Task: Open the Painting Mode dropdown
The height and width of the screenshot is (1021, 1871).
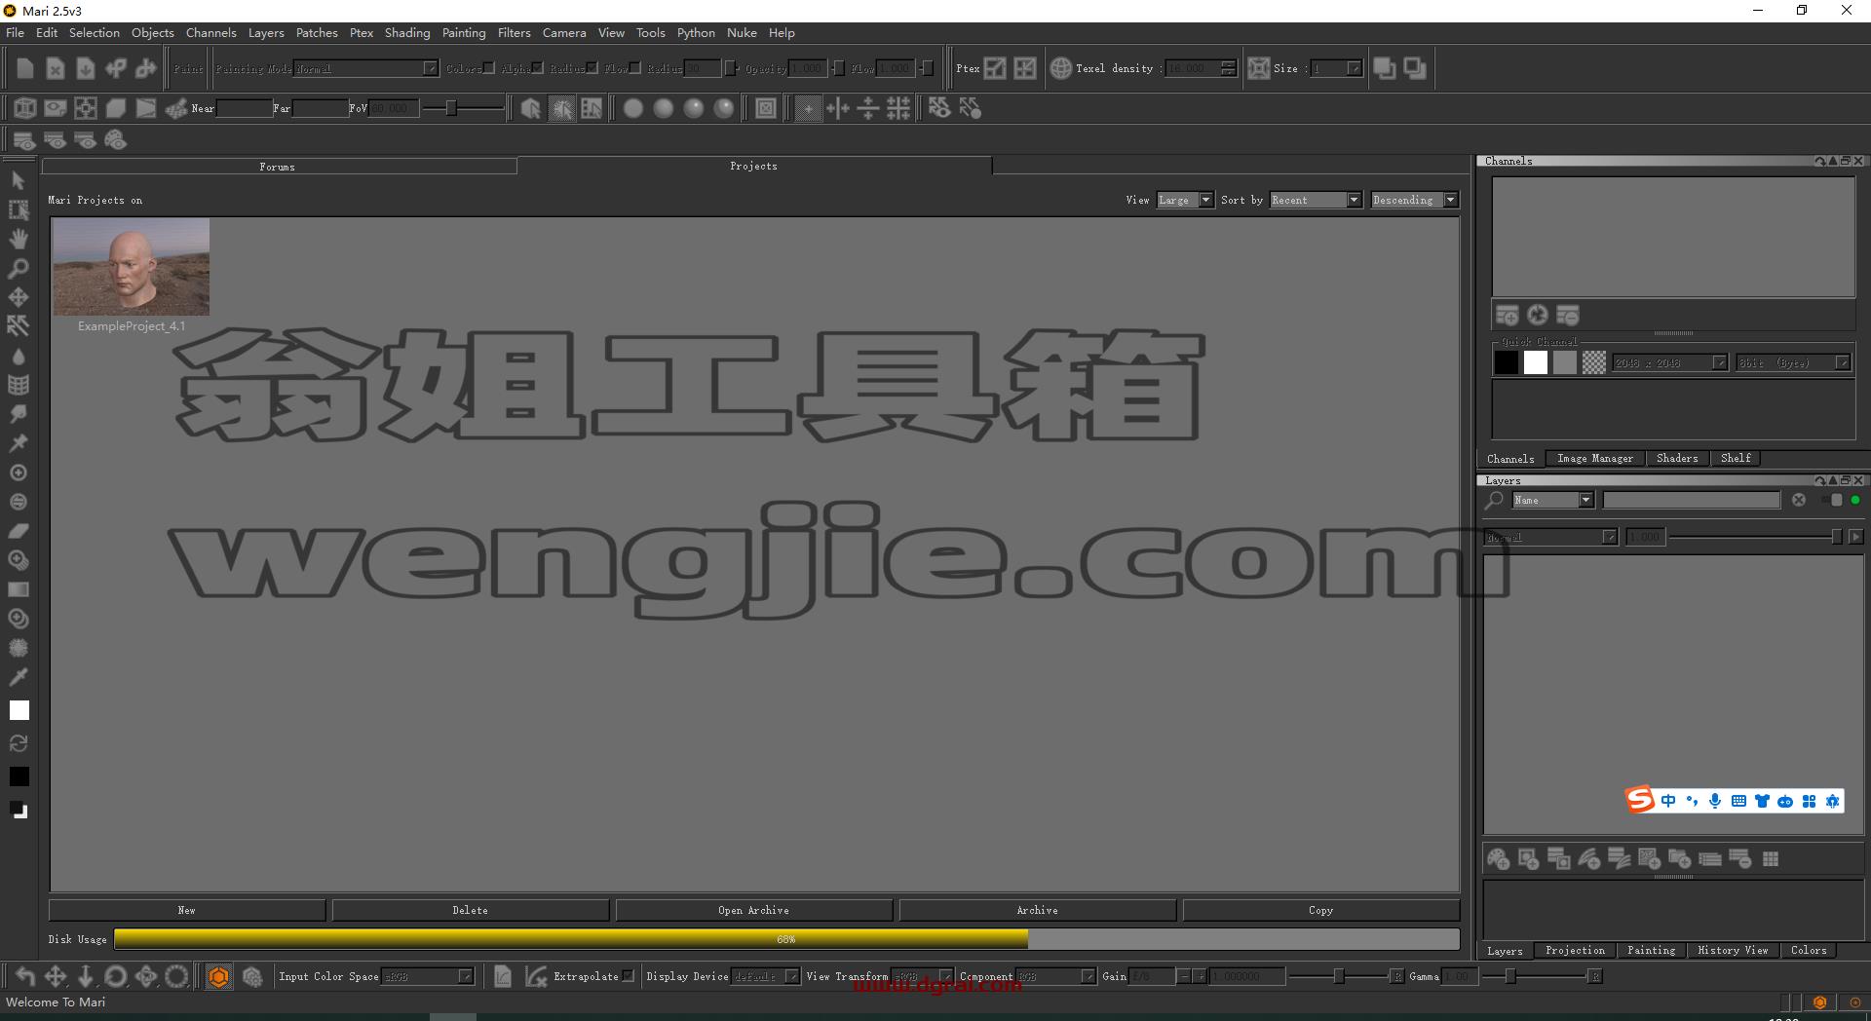Action: point(366,68)
